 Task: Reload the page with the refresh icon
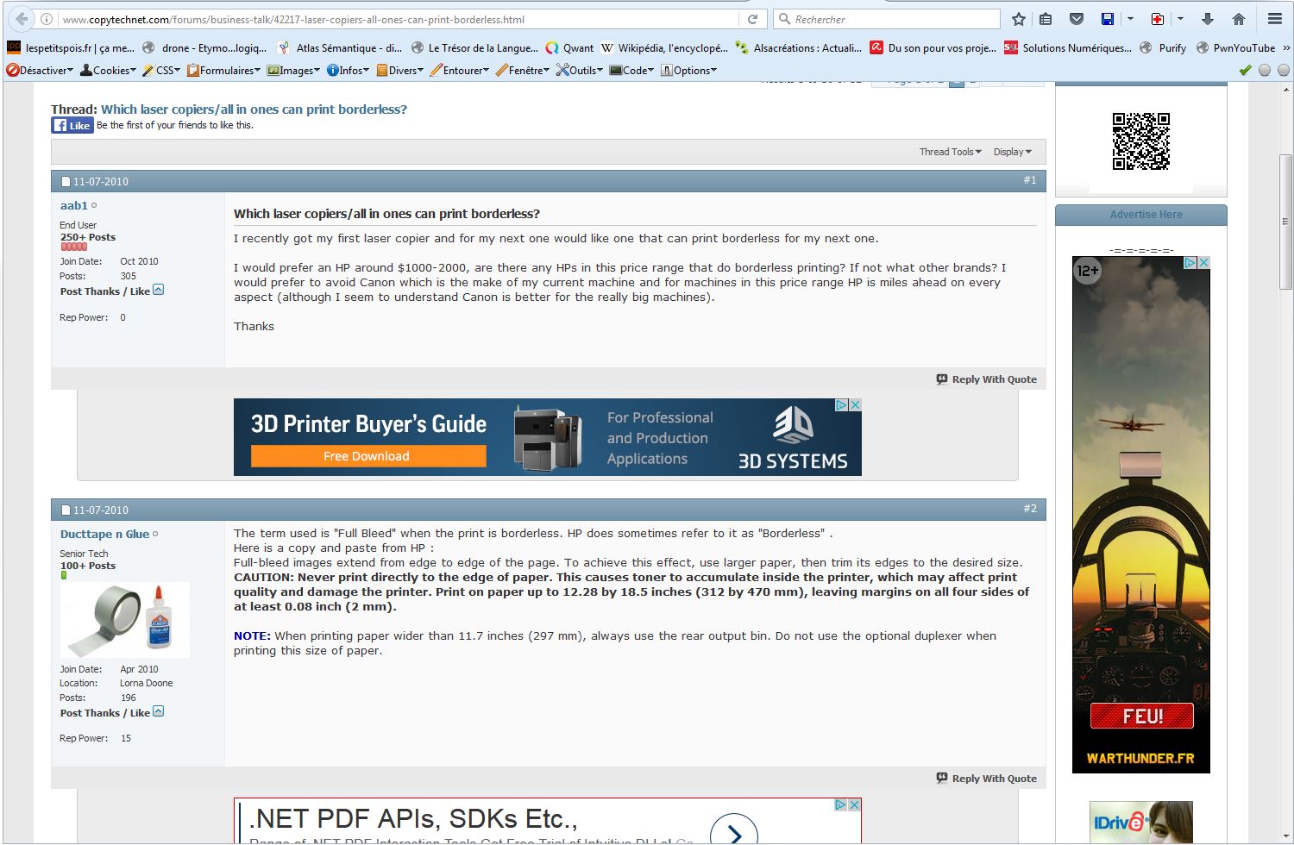coord(752,19)
